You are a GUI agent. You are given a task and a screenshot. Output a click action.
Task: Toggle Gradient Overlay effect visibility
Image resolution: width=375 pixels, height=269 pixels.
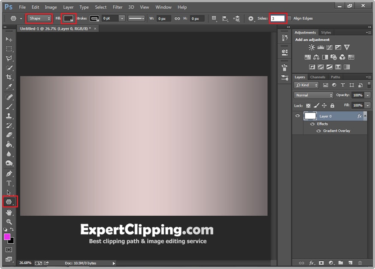click(x=318, y=131)
